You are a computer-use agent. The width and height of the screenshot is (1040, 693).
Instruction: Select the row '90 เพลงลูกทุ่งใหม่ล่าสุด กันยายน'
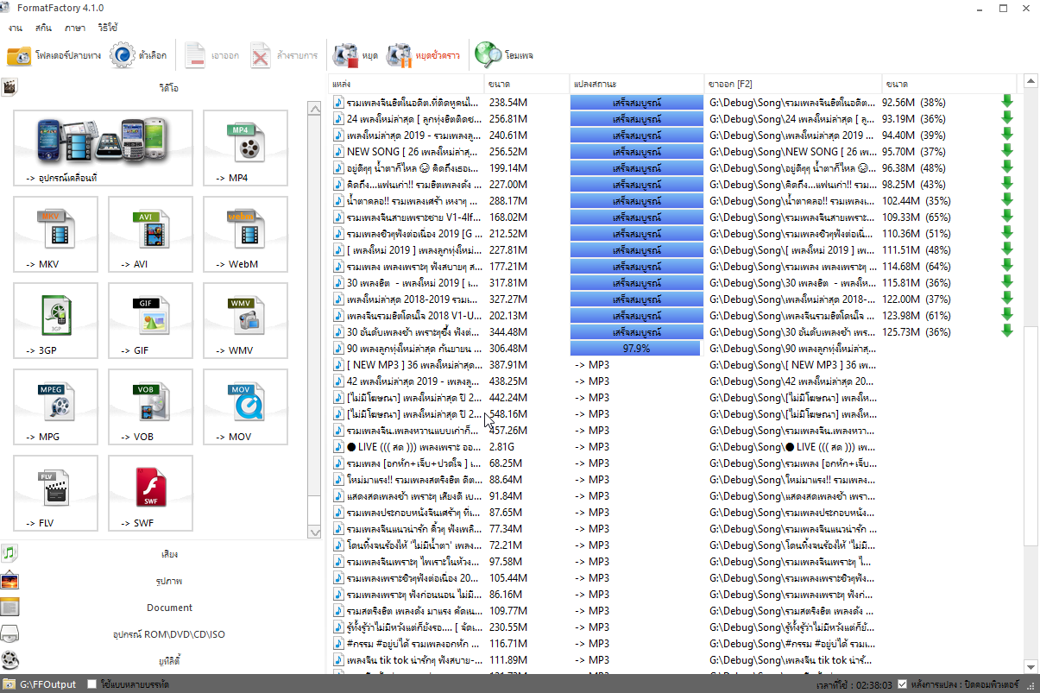click(x=673, y=348)
